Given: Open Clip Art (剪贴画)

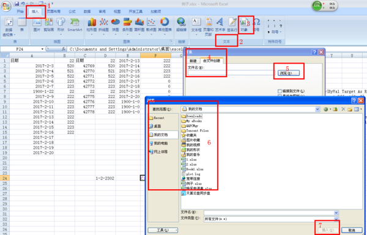Looking at the screenshot, I should 49,24.
